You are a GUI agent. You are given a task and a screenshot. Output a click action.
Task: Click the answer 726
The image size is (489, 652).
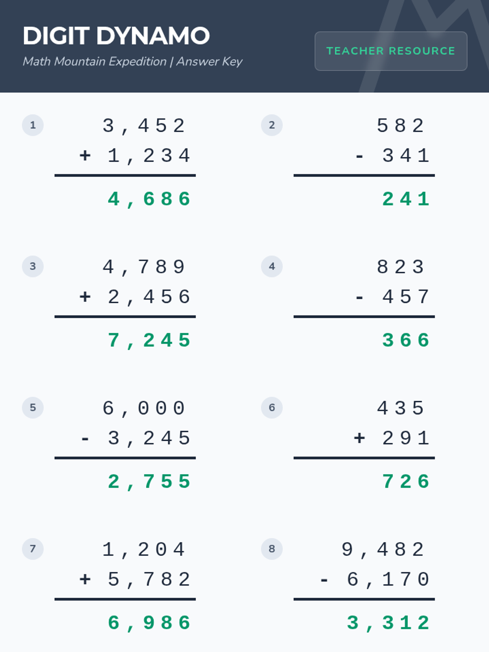pos(406,482)
